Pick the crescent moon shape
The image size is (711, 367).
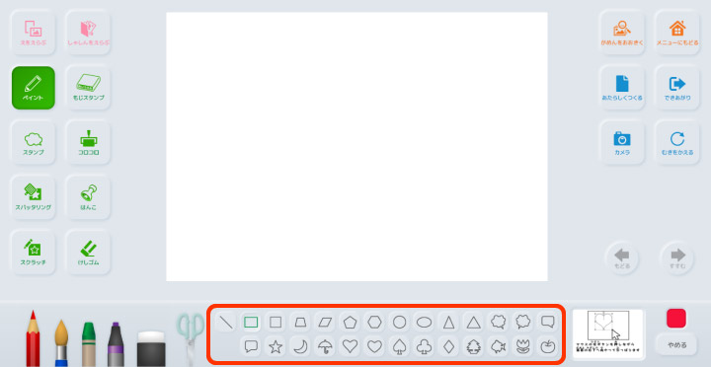(x=300, y=346)
